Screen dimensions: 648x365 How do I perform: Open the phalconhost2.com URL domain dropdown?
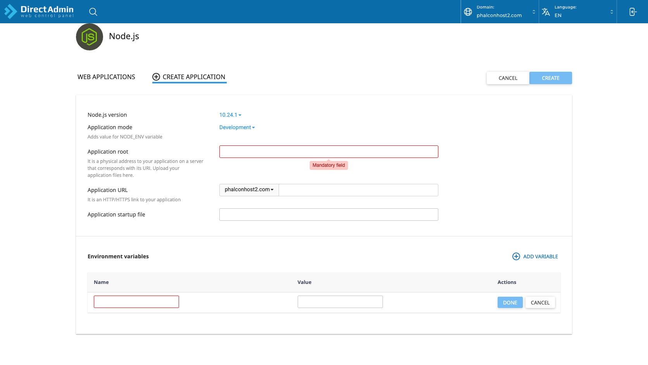249,190
